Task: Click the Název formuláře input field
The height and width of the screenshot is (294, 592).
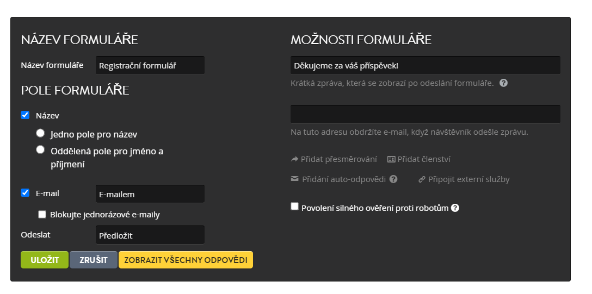Action: (150, 66)
